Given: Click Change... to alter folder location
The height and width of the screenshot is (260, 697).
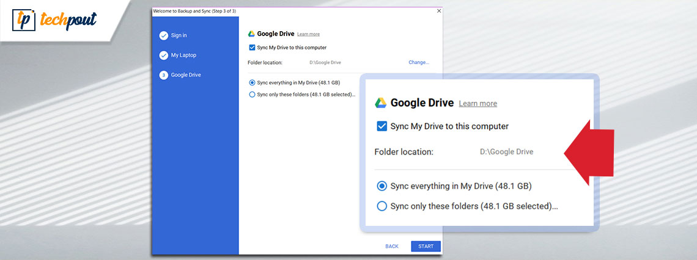Looking at the screenshot, I should click(419, 63).
